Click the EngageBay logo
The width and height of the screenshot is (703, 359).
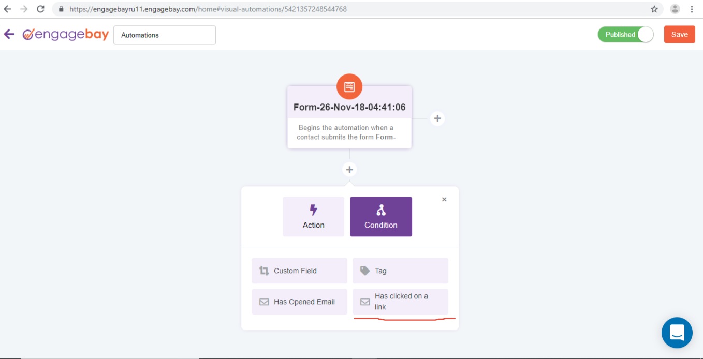(66, 35)
